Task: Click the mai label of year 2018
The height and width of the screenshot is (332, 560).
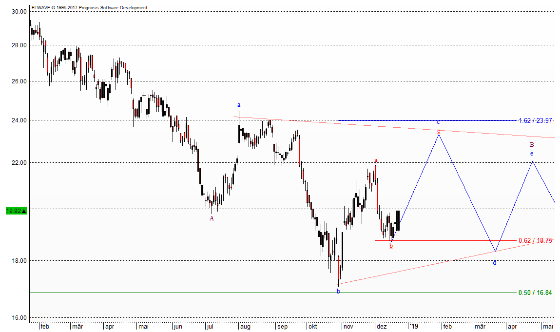Action: point(144,326)
